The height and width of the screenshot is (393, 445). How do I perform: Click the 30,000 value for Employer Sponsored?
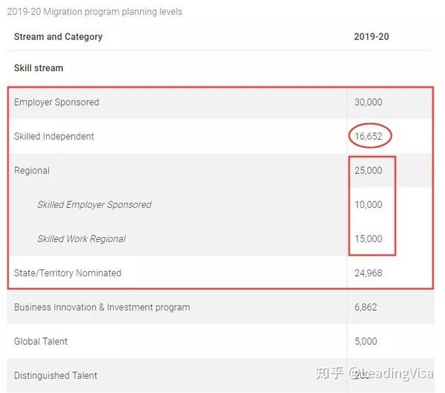(368, 102)
